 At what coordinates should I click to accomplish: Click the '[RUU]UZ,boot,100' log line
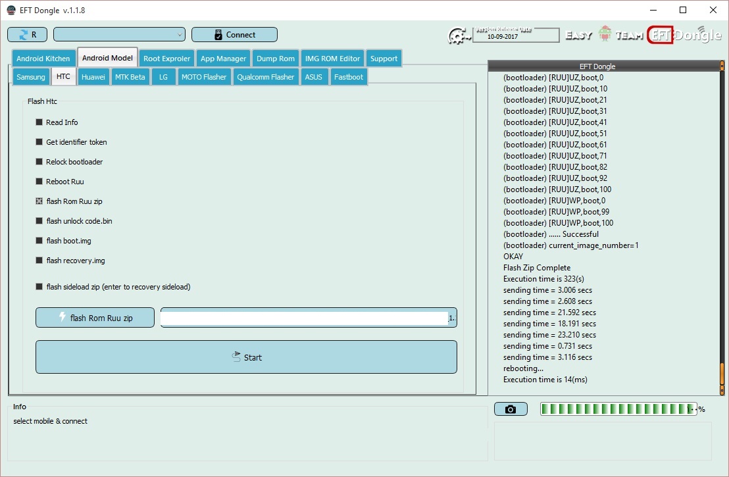[x=557, y=189]
